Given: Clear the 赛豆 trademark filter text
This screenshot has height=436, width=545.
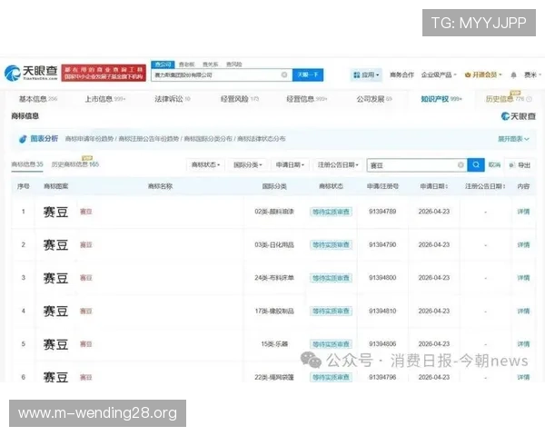Looking at the screenshot, I should pyautogui.click(x=461, y=164).
